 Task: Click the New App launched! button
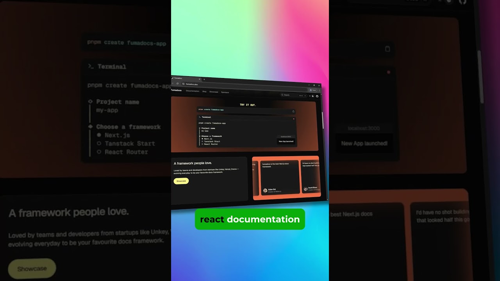(x=286, y=141)
